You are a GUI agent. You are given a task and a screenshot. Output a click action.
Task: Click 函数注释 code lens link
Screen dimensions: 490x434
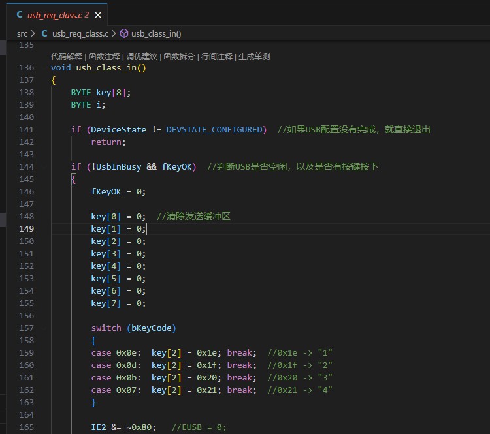pyautogui.click(x=104, y=57)
